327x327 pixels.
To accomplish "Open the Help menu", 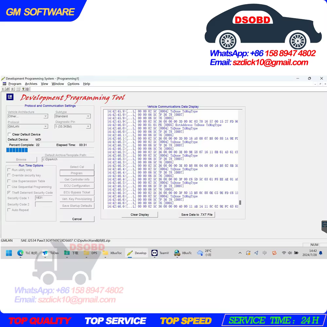I will click(87, 84).
